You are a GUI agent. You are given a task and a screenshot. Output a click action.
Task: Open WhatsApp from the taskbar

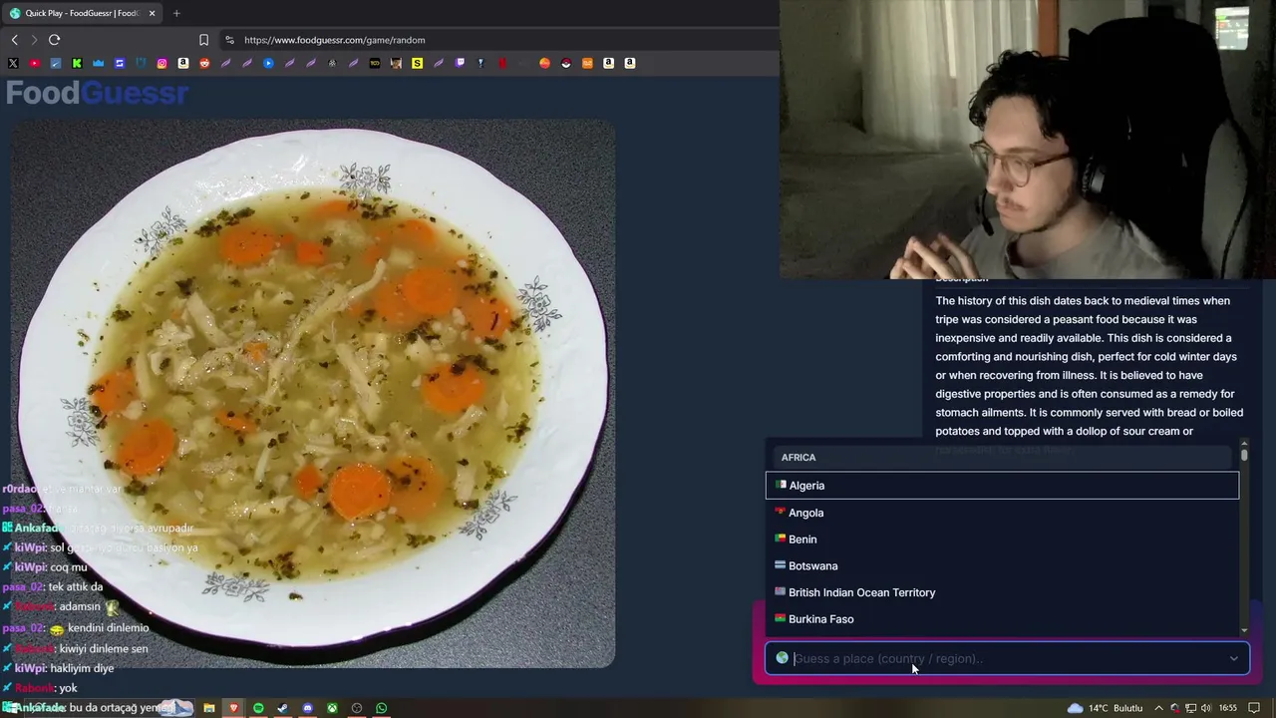[x=381, y=708]
